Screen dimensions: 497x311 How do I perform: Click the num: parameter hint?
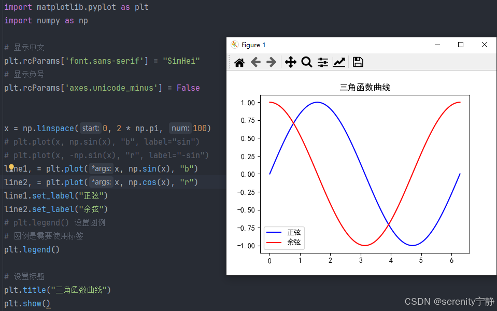pyautogui.click(x=180, y=129)
